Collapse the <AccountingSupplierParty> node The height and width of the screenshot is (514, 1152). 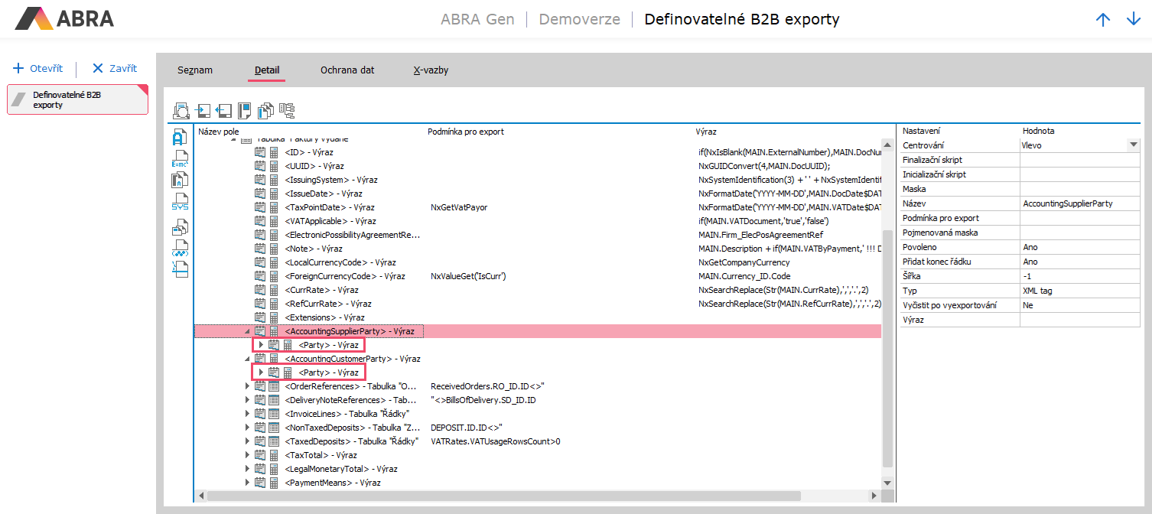point(247,332)
